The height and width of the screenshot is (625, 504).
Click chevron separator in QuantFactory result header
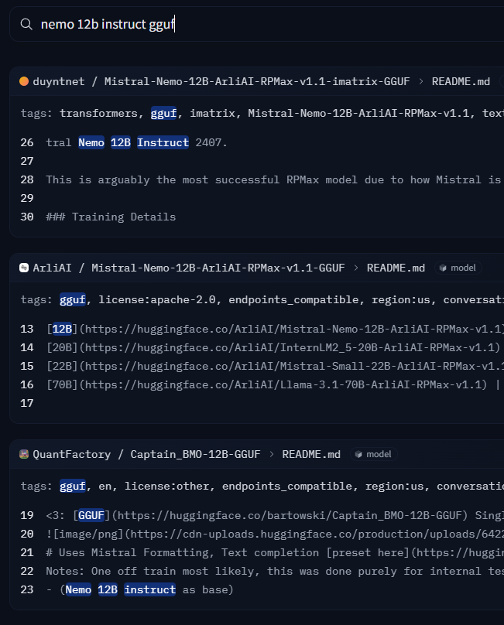coord(271,454)
